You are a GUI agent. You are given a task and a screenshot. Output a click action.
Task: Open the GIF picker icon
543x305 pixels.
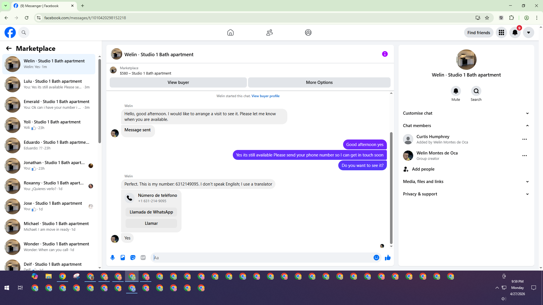[143, 258]
